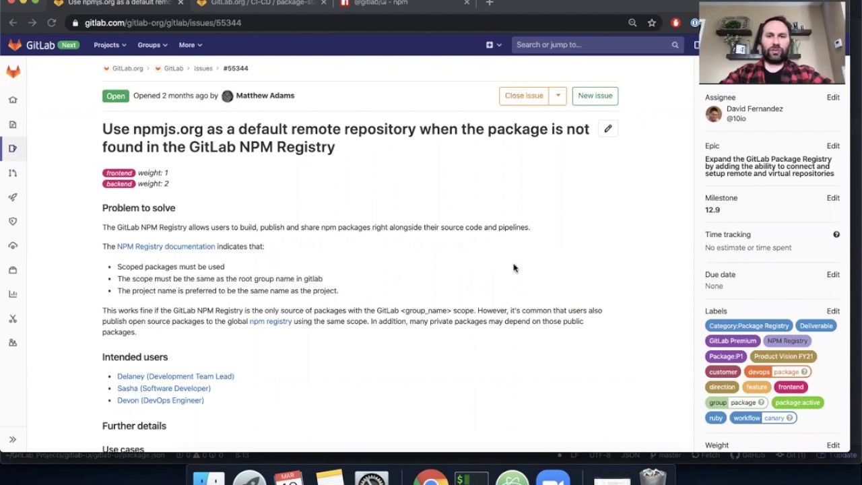Click the search magnifier icon

coord(675,45)
